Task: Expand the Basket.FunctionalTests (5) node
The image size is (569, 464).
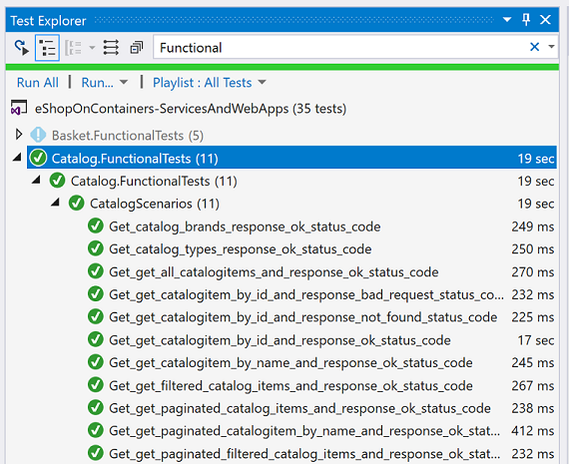Action: coord(19,135)
